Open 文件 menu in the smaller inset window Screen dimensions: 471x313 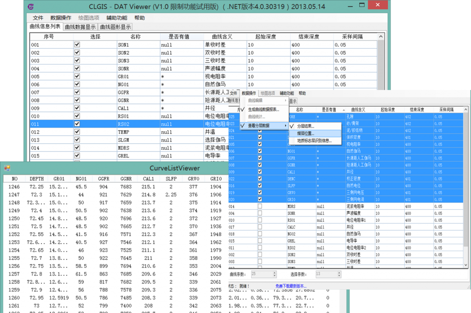click(x=233, y=93)
